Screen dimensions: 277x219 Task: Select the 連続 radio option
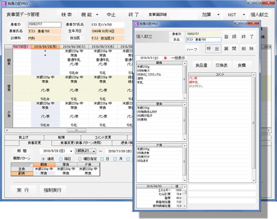(43, 159)
